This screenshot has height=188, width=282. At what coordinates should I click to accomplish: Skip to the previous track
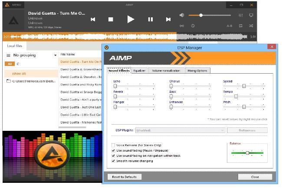pyautogui.click(x=93, y=19)
